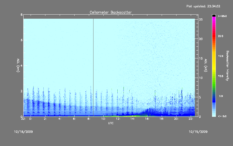Viewport: 233px width, 146px height.
Task: Click the vertical gray line in the plot
Action: [93, 67]
